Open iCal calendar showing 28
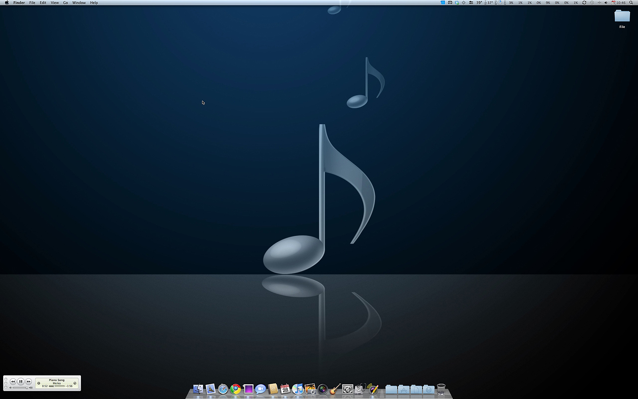 (285, 389)
